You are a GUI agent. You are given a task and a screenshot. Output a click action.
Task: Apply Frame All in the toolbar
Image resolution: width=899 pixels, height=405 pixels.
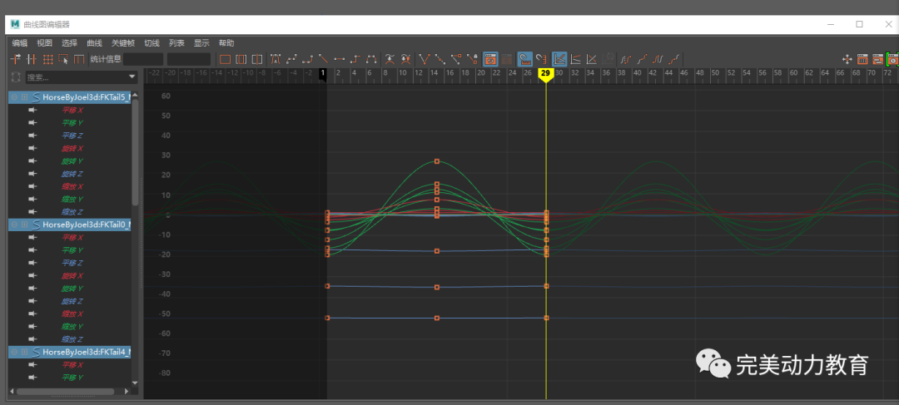click(x=225, y=59)
